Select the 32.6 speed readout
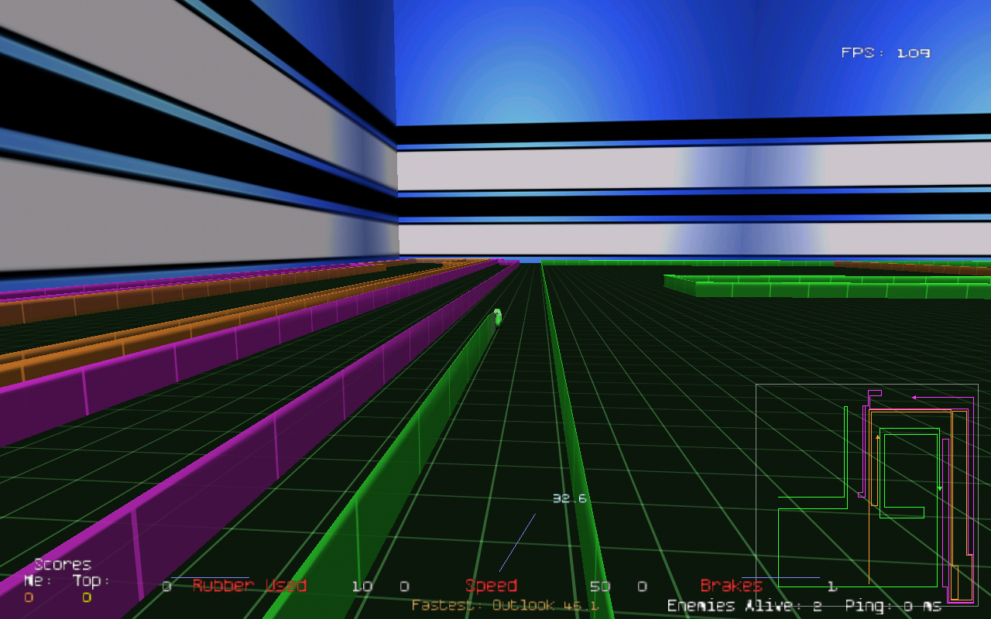This screenshot has height=619, width=991. pos(569,499)
